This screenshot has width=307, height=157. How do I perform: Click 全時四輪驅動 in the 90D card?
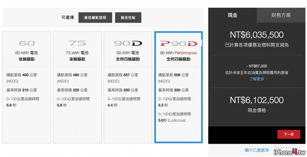click(128, 59)
